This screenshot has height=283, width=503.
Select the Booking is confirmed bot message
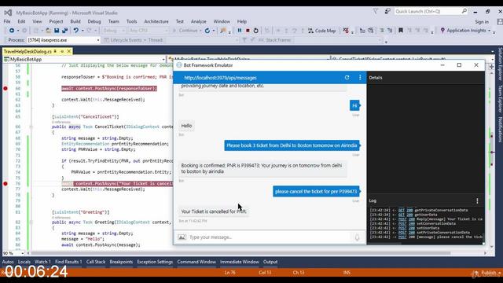pyautogui.click(x=262, y=168)
